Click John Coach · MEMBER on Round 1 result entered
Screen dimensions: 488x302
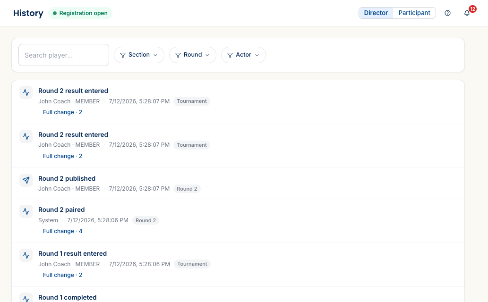click(x=69, y=264)
